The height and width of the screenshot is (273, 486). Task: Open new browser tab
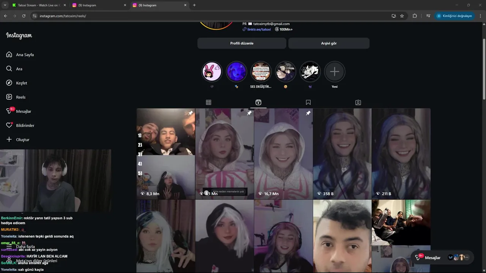[194, 5]
